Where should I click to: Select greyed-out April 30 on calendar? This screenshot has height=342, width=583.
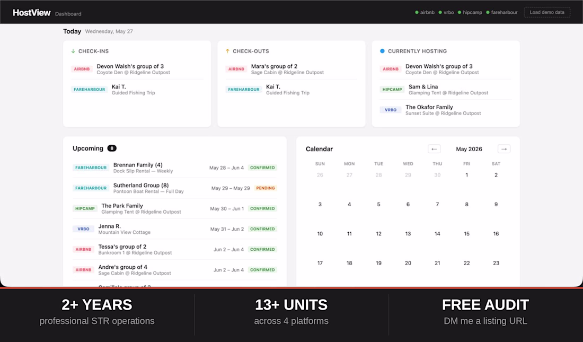pos(437,175)
